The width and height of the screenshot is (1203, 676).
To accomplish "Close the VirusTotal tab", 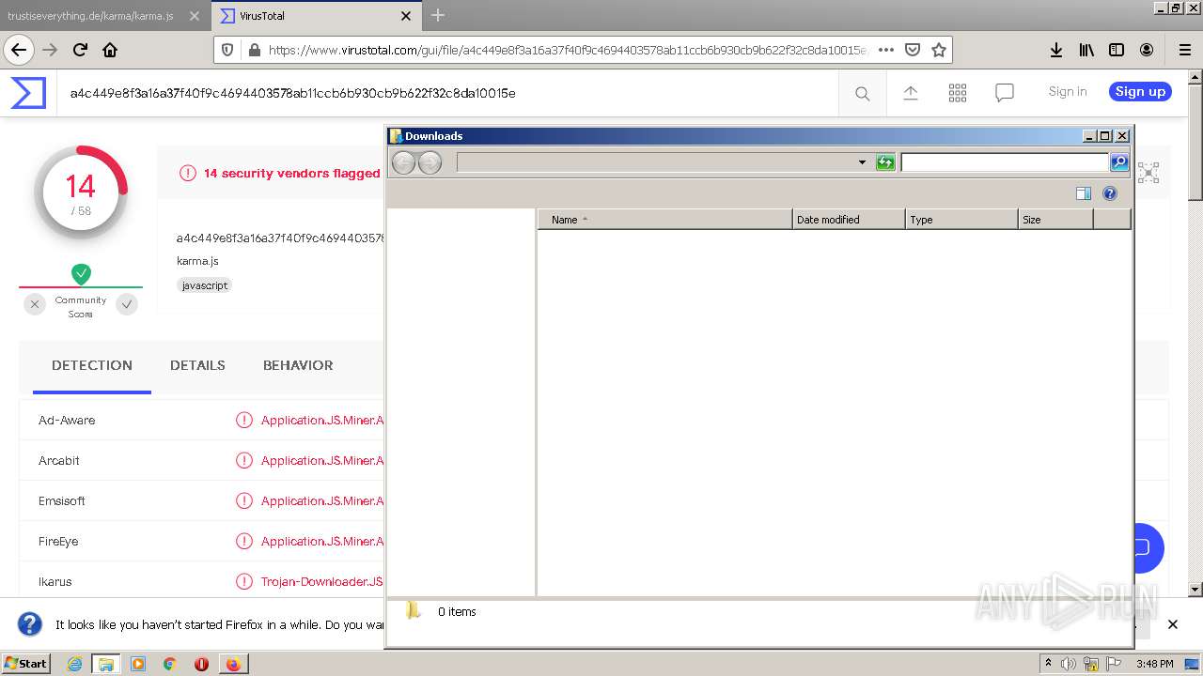I will click(x=406, y=16).
